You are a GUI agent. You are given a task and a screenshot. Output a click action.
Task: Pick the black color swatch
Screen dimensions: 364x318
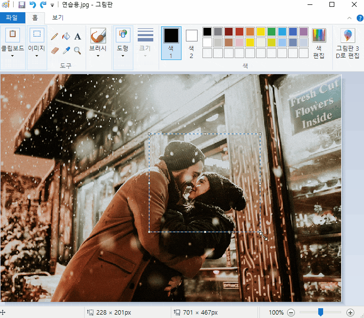click(207, 32)
